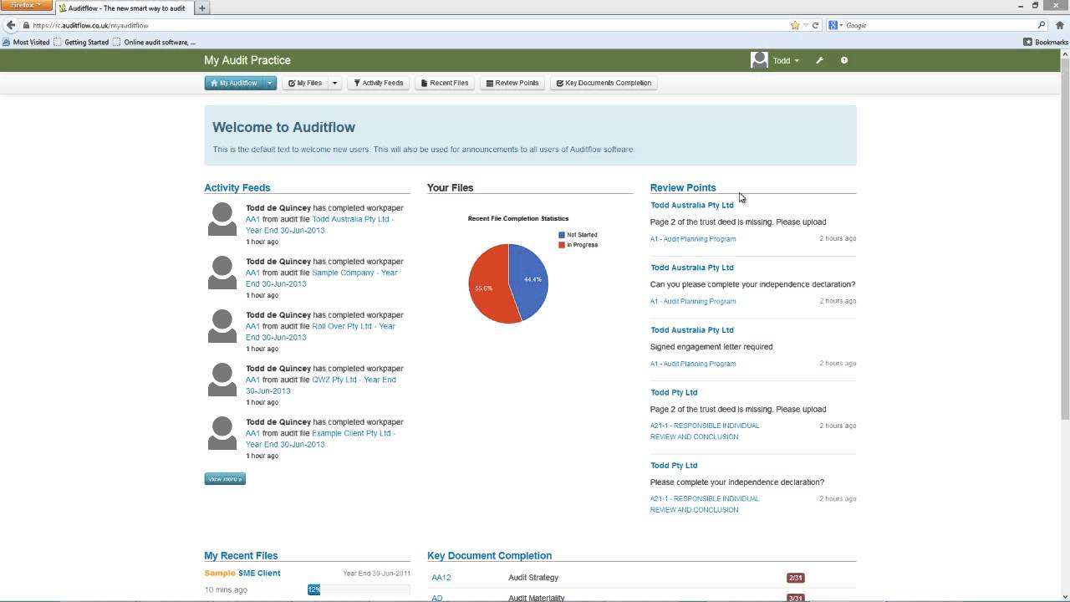The height and width of the screenshot is (602, 1070).
Task: Open help via the question mark icon
Action: 843,60
